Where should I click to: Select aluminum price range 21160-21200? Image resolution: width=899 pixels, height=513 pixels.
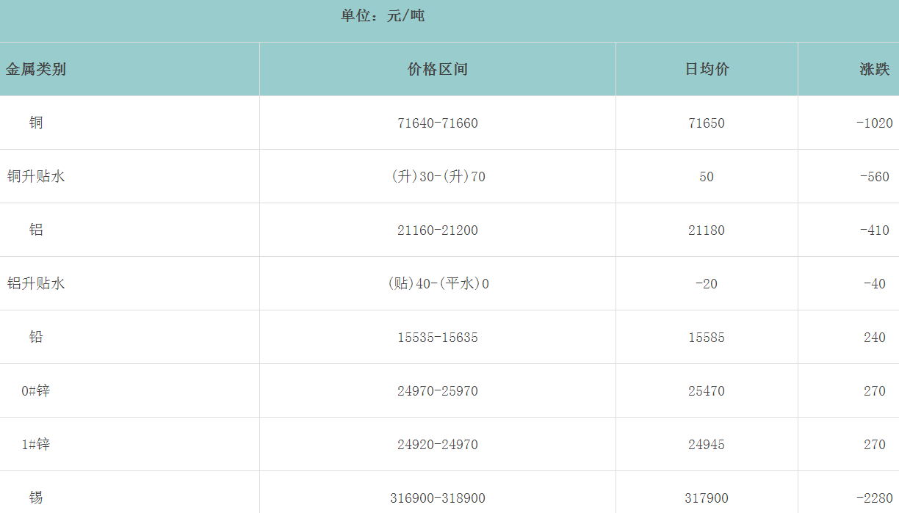(438, 230)
